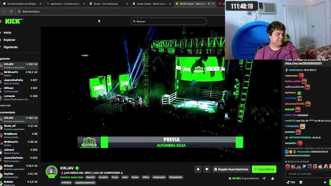Reload the page with refresh icon
Viewport: 331px width, 186px height.
pos(11,11)
